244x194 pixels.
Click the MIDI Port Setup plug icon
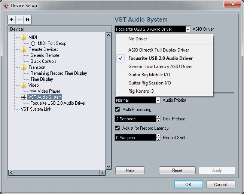pyautogui.click(x=33, y=43)
